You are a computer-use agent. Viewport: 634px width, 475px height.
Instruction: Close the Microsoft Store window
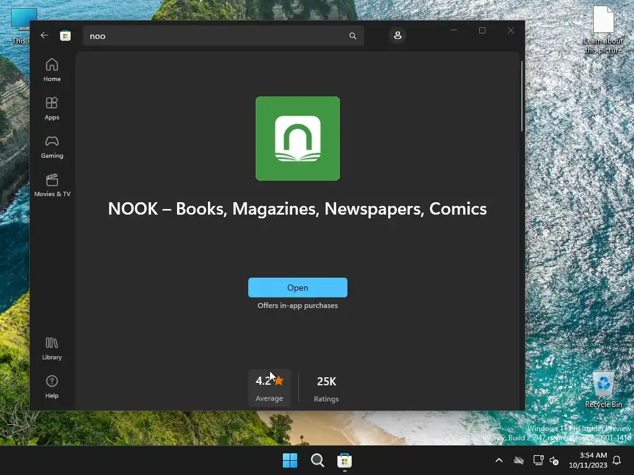(x=511, y=30)
